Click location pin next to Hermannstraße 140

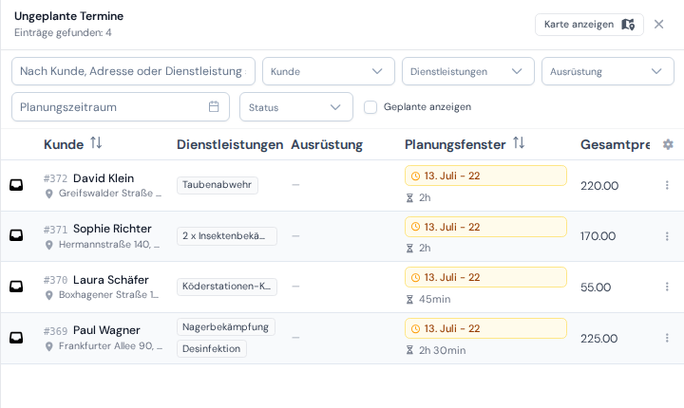(49, 245)
